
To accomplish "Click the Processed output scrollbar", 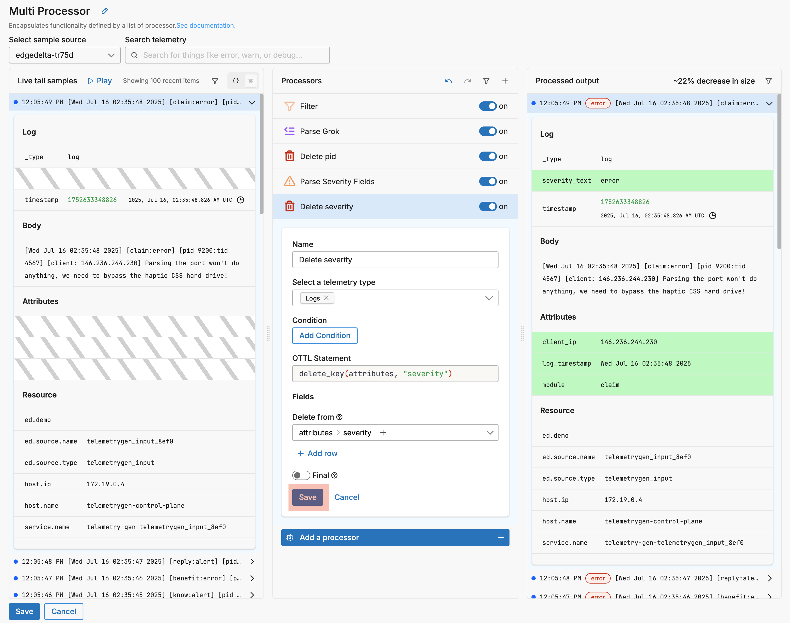I will [x=779, y=171].
